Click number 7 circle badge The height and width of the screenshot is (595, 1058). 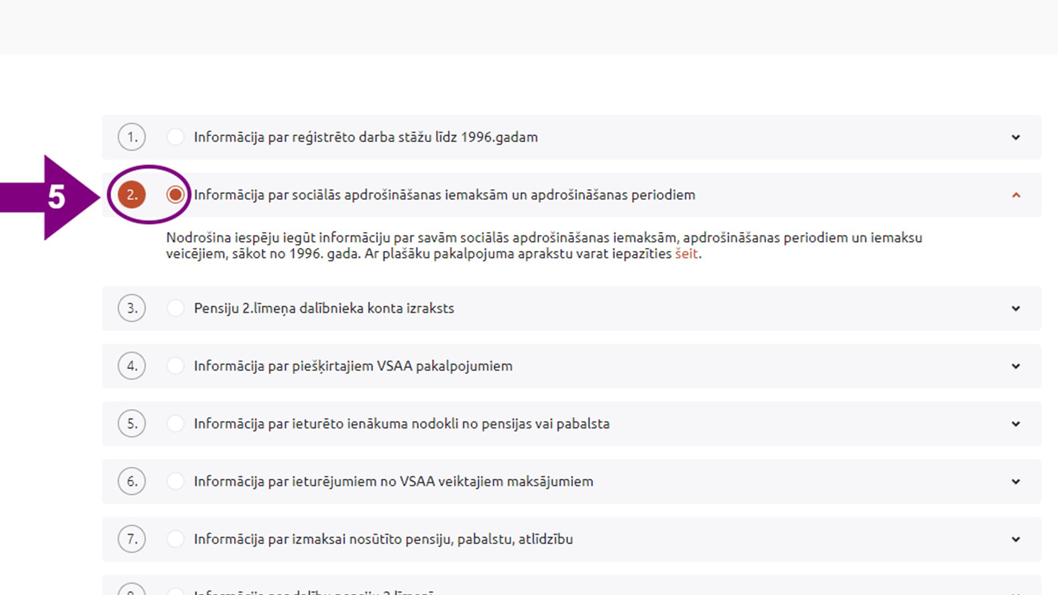(x=132, y=539)
